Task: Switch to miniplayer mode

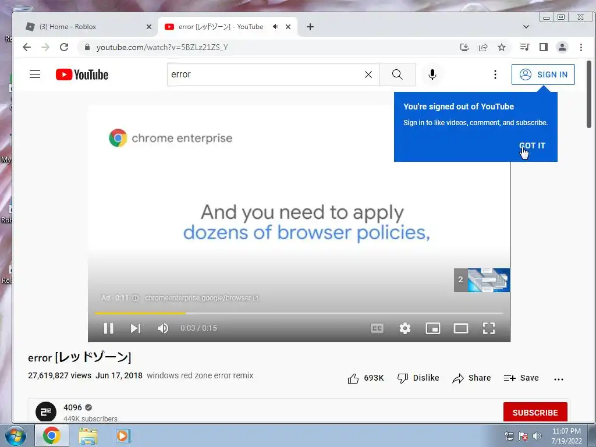Action: tap(432, 328)
